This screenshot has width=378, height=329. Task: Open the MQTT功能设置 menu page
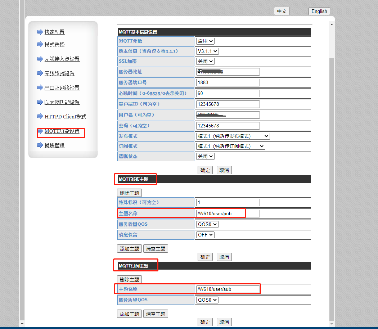click(x=62, y=131)
